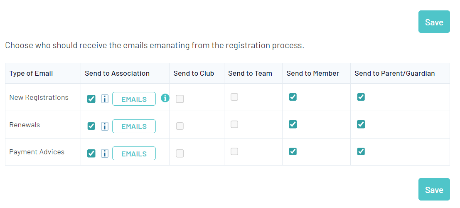This screenshot has width=460, height=208.
Task: Toggle Send to Parent/Guardian for Payment Advices
Action: point(361,151)
